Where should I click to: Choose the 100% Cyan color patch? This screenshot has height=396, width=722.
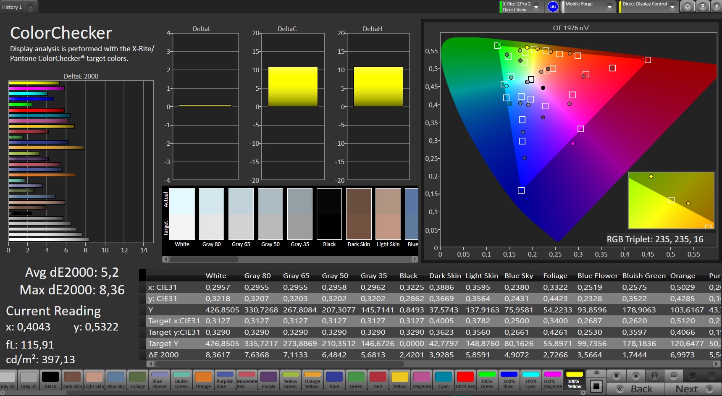coord(530,380)
